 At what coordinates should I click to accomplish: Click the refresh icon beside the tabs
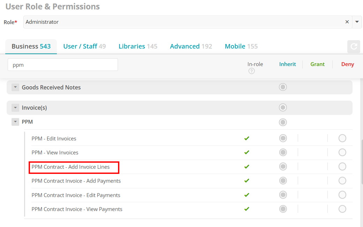[x=354, y=46]
